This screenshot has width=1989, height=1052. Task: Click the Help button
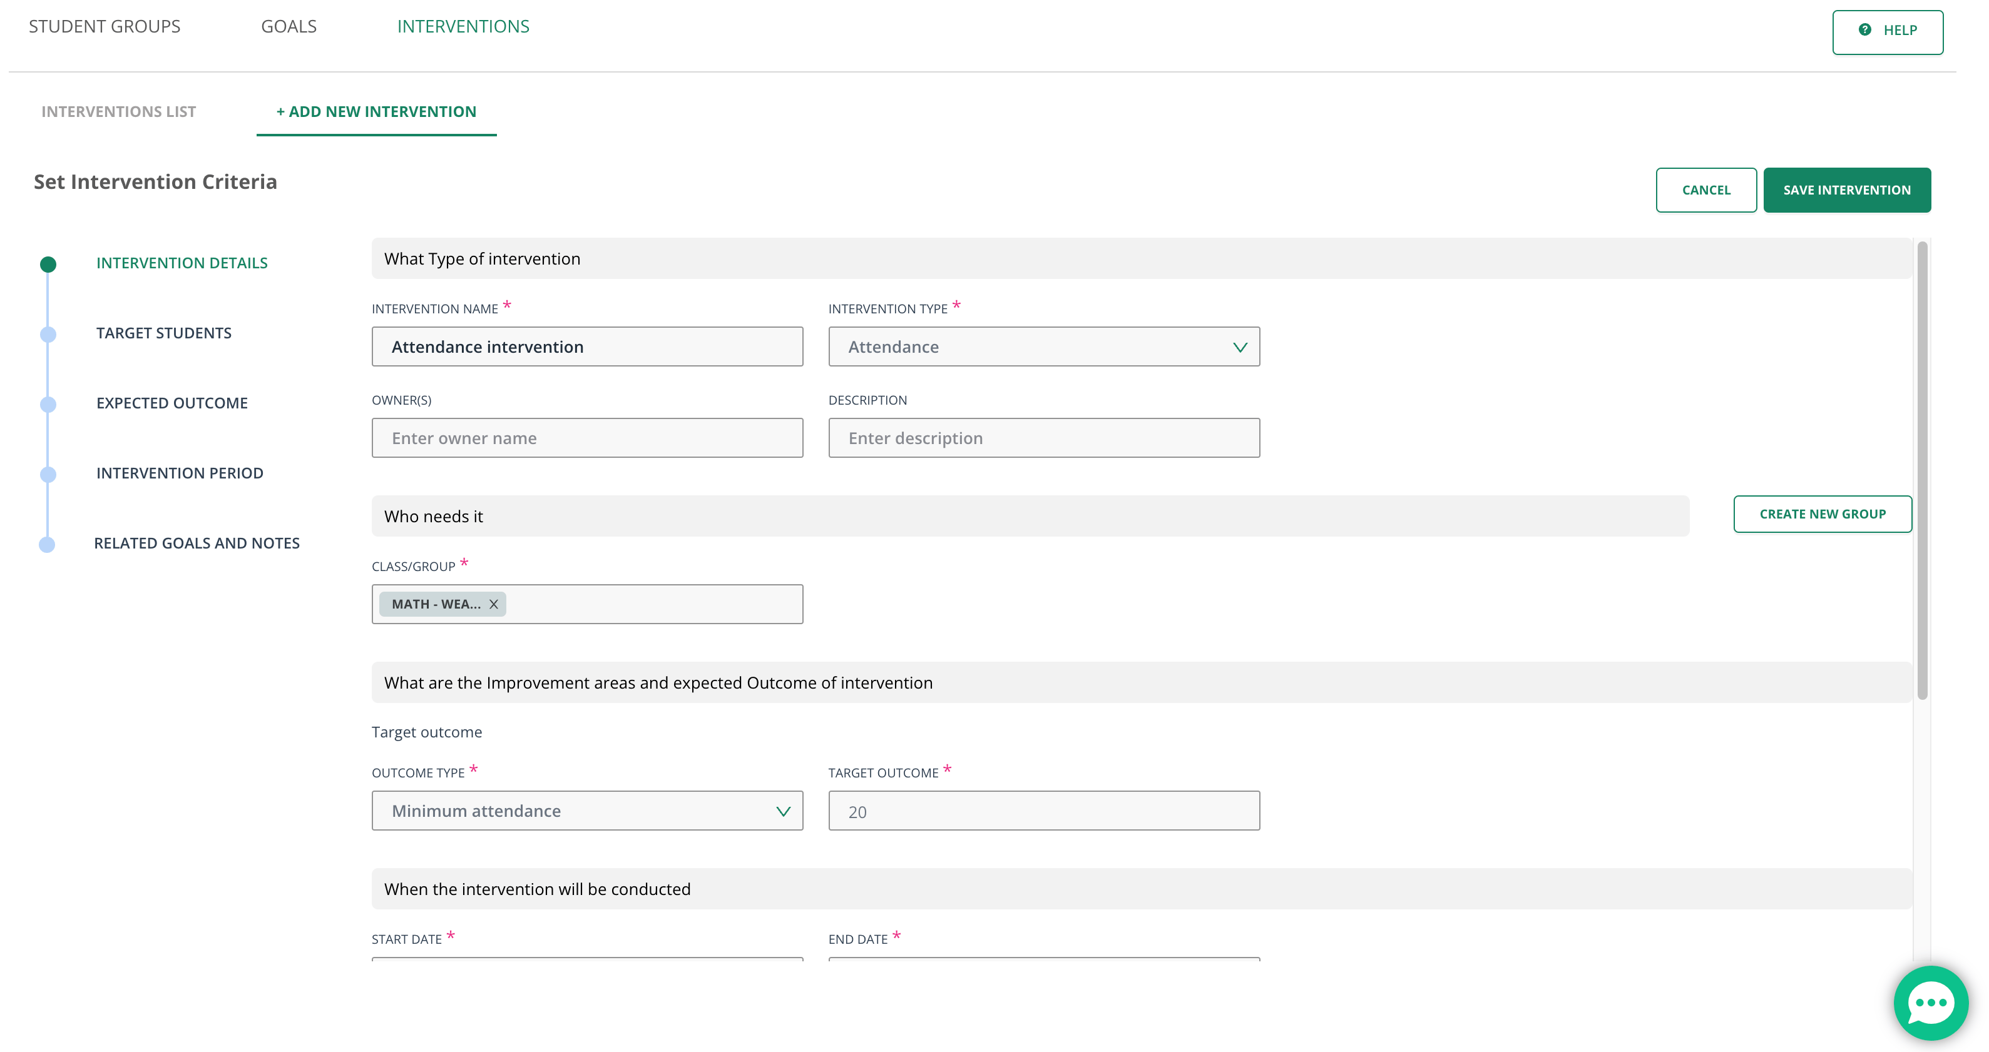[x=1887, y=32]
